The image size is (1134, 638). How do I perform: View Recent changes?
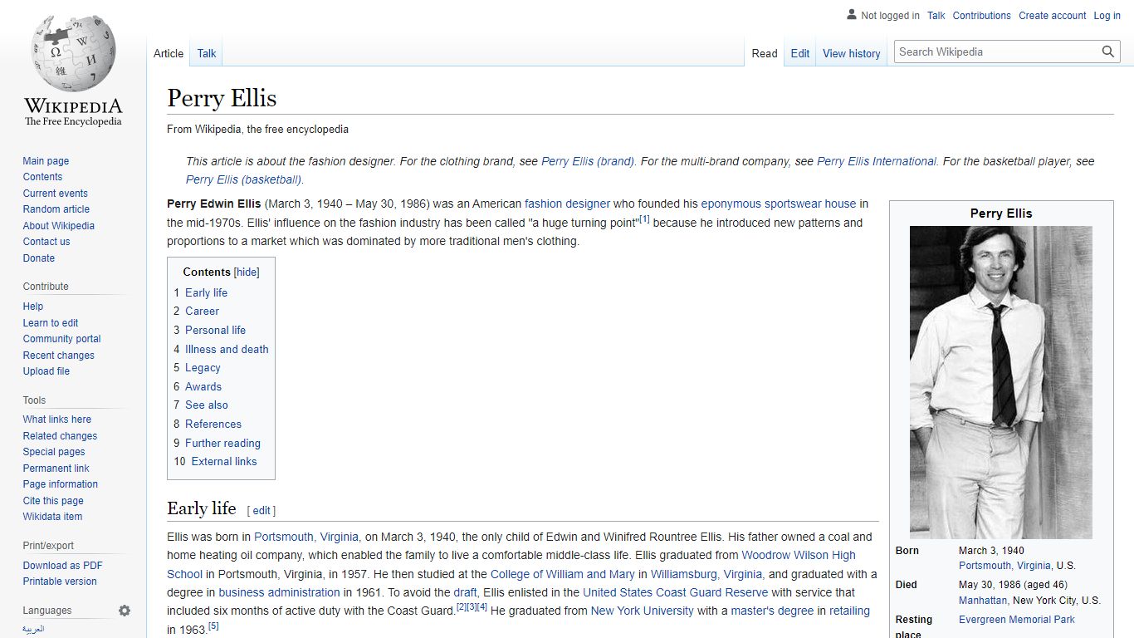pos(58,356)
